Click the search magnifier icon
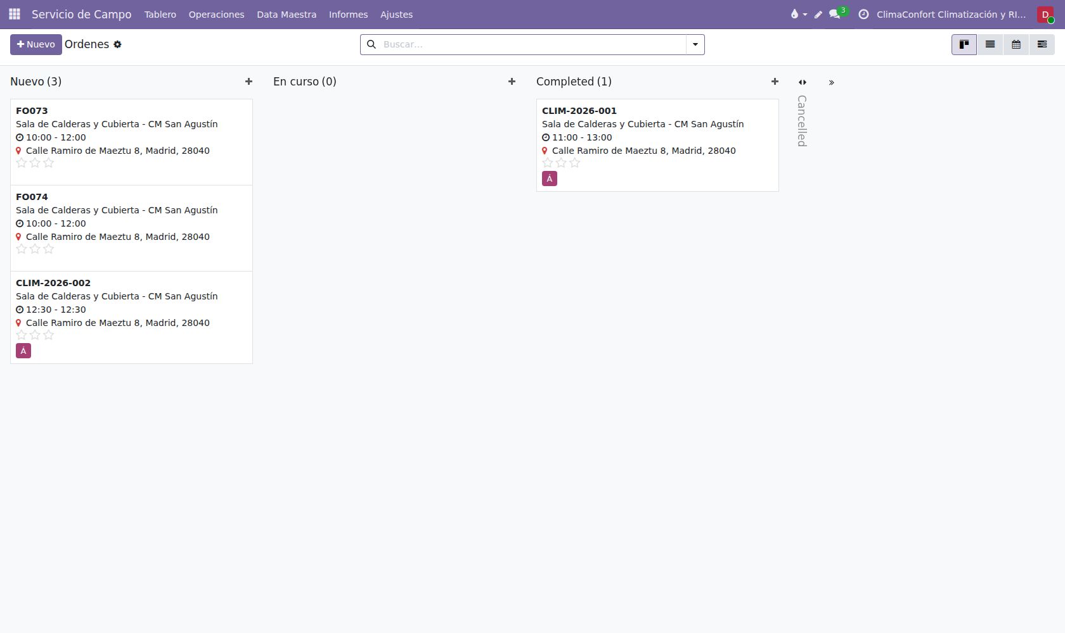This screenshot has height=633, width=1065. 371,44
